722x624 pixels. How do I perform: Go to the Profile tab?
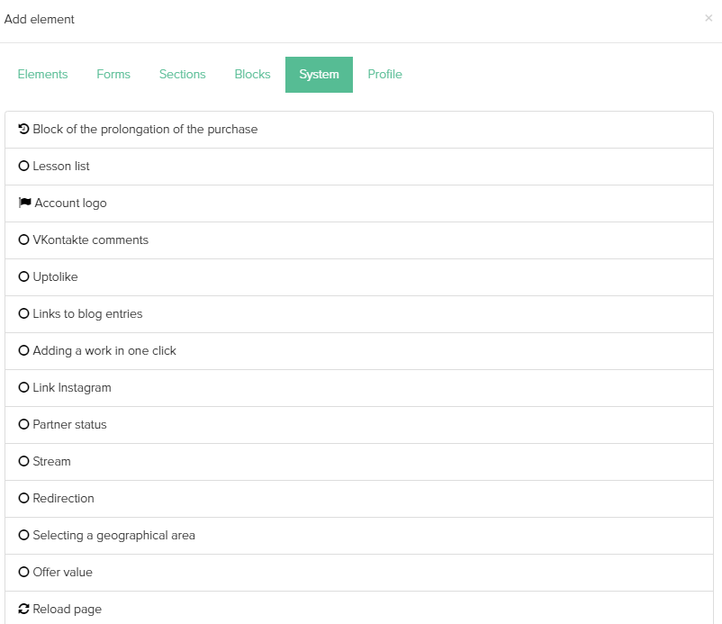pyautogui.click(x=385, y=74)
